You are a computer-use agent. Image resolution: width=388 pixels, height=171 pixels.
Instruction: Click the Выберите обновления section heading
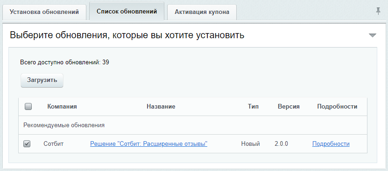click(127, 35)
